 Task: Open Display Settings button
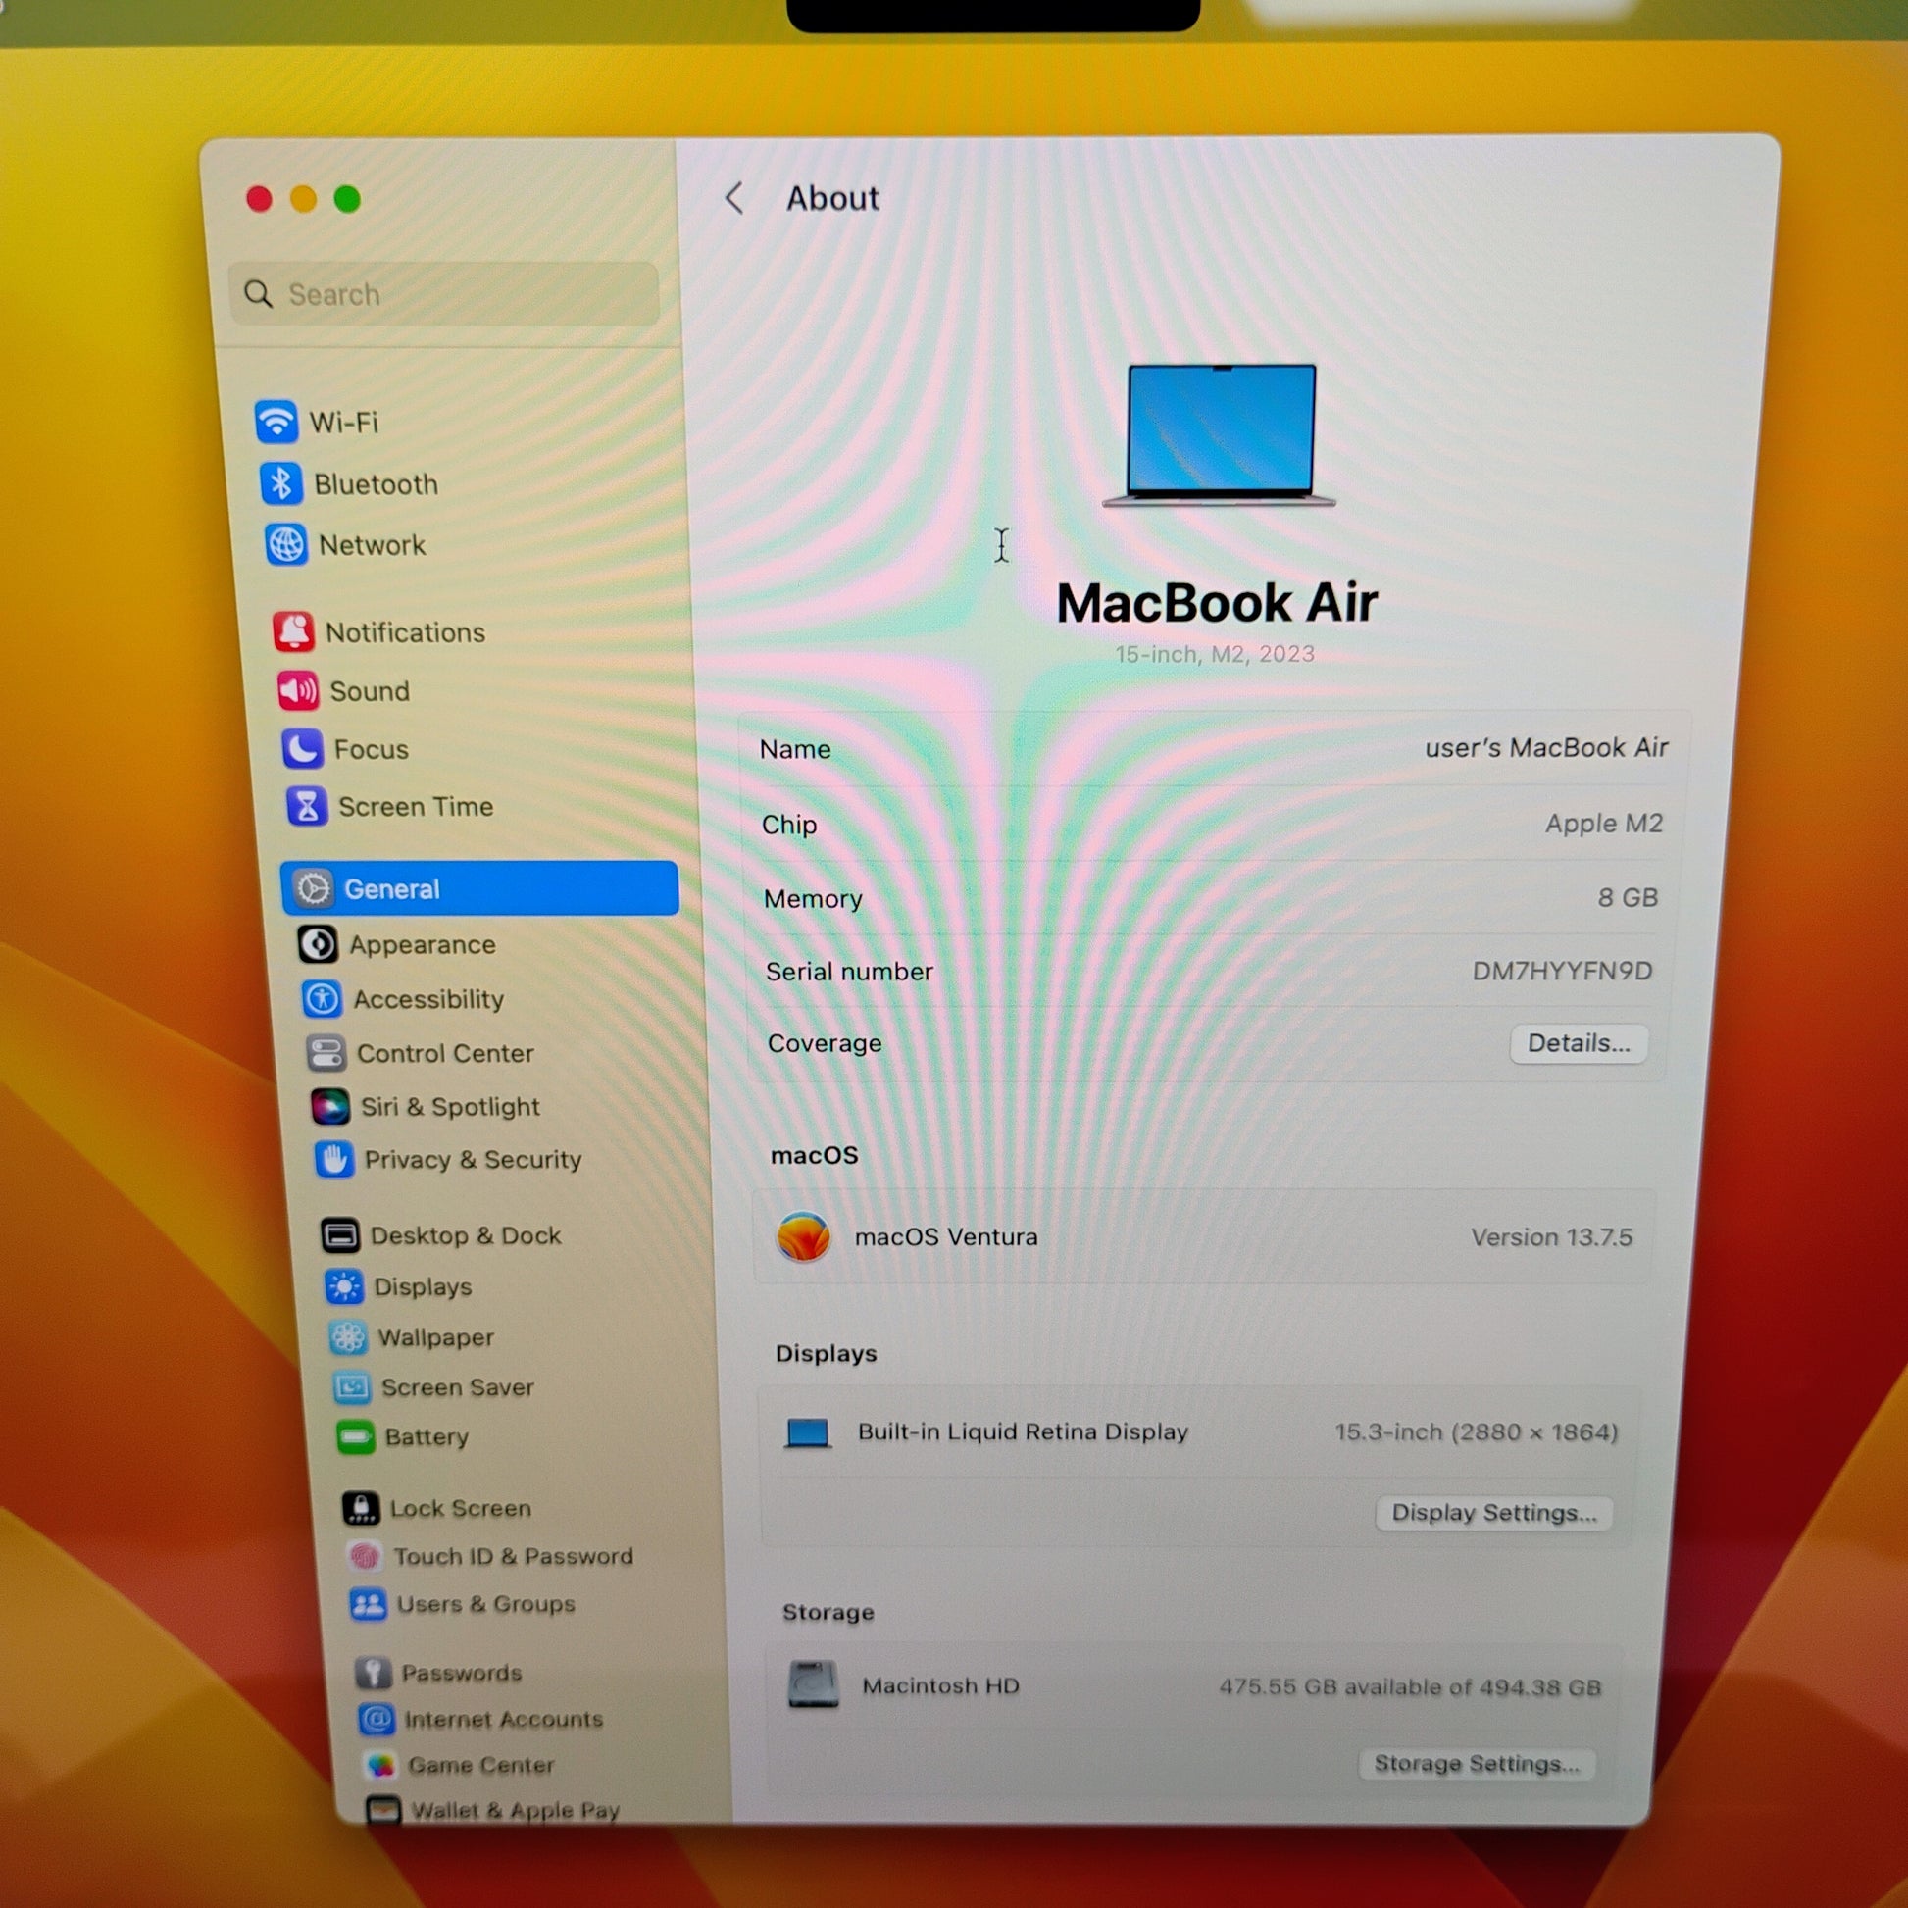pos(1493,1513)
